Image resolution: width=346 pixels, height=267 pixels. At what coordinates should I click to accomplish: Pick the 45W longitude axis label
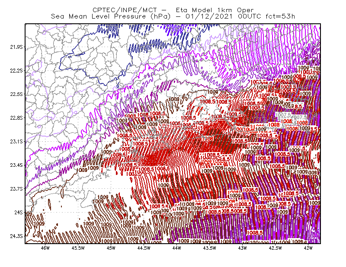[111, 248]
